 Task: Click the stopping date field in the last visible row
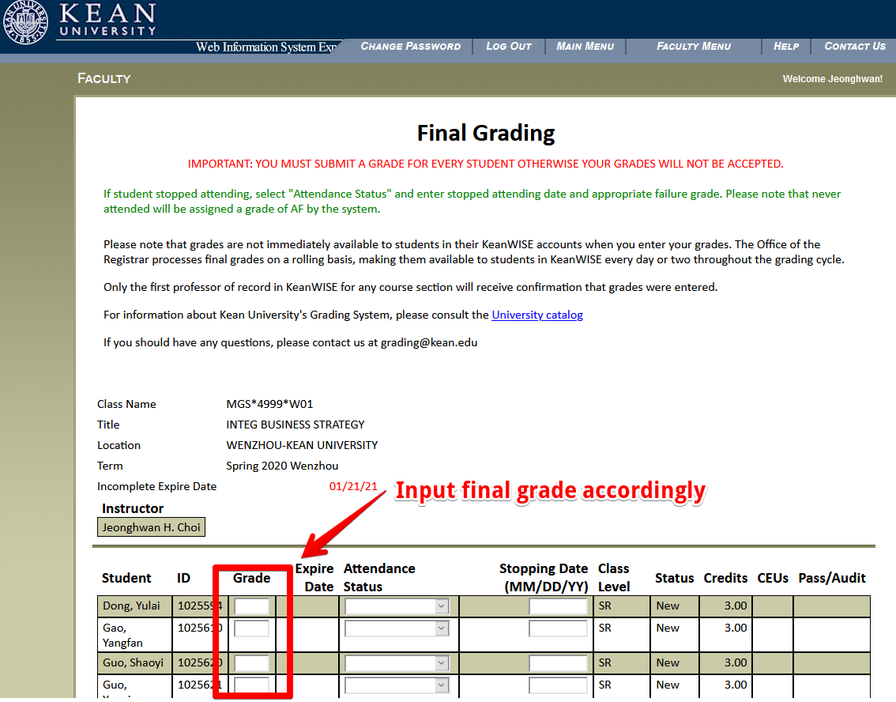559,686
